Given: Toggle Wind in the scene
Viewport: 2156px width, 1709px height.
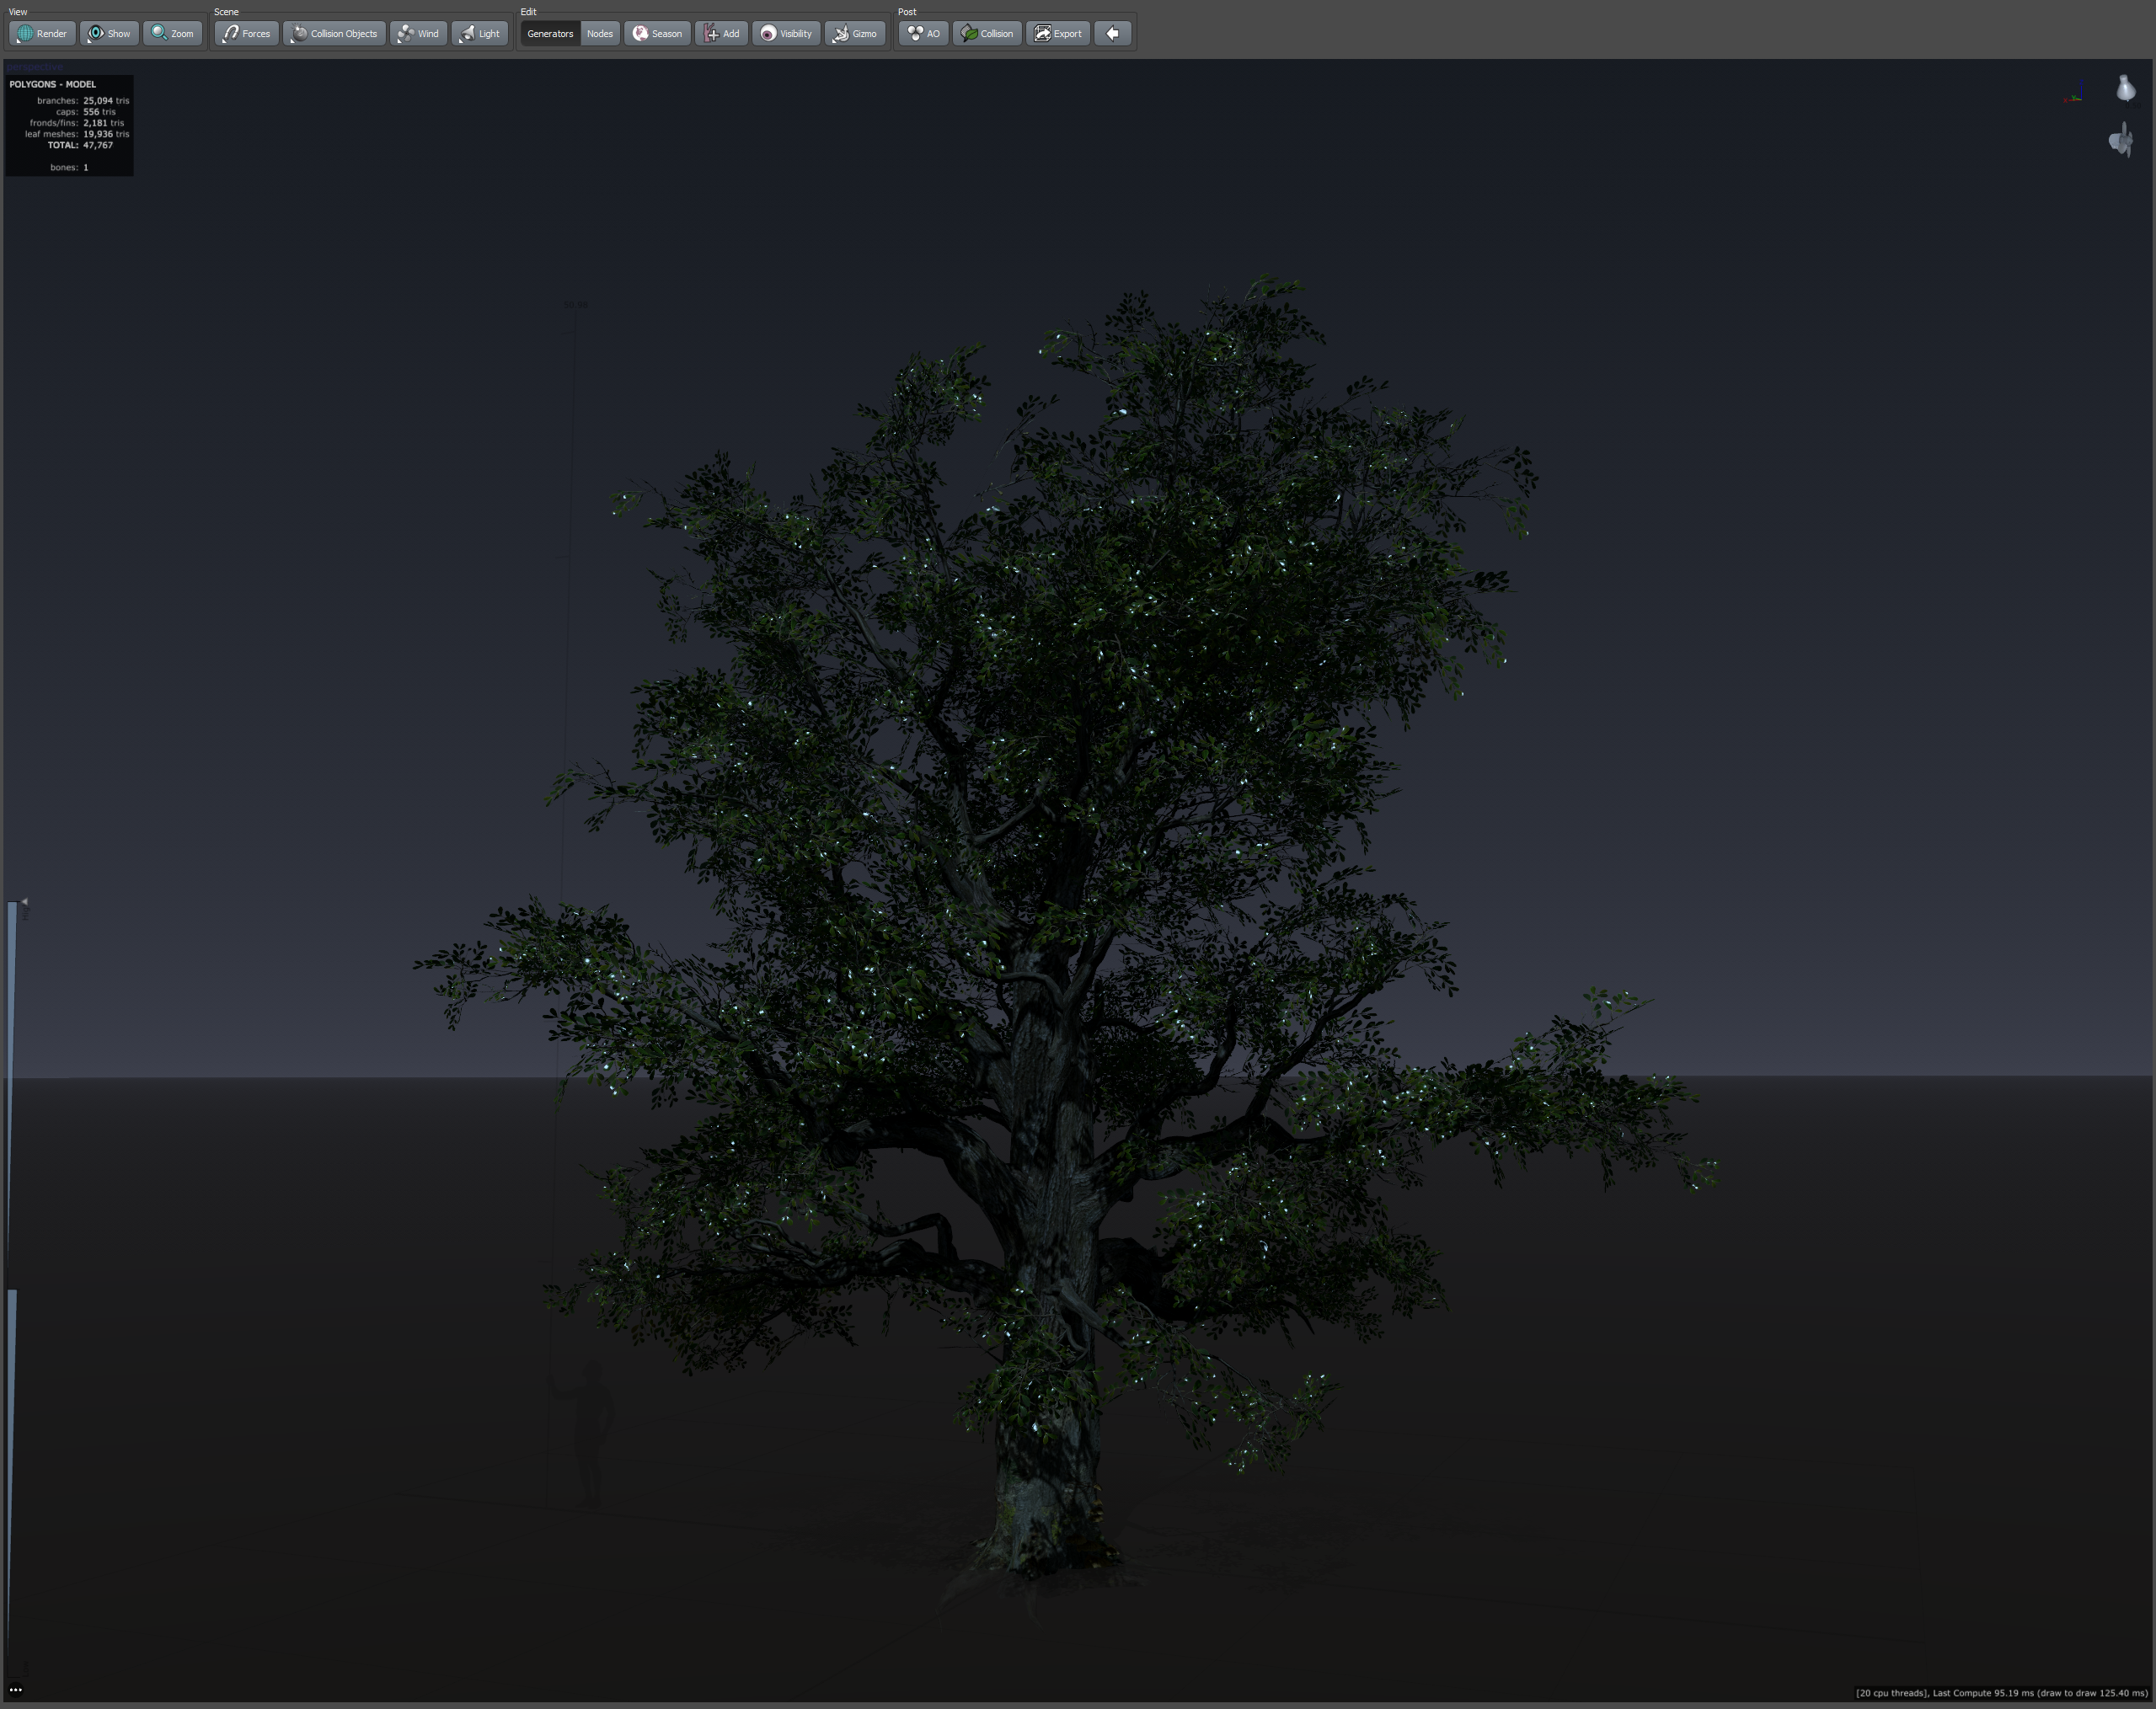Looking at the screenshot, I should (x=418, y=33).
